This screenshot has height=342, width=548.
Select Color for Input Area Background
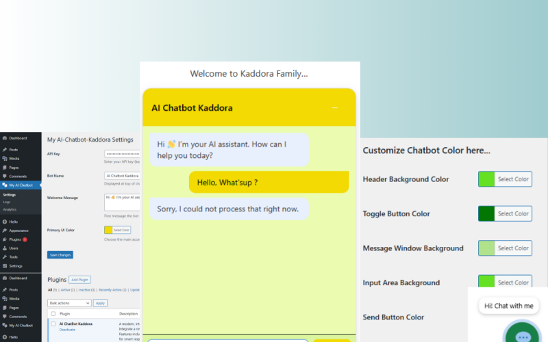click(506, 281)
